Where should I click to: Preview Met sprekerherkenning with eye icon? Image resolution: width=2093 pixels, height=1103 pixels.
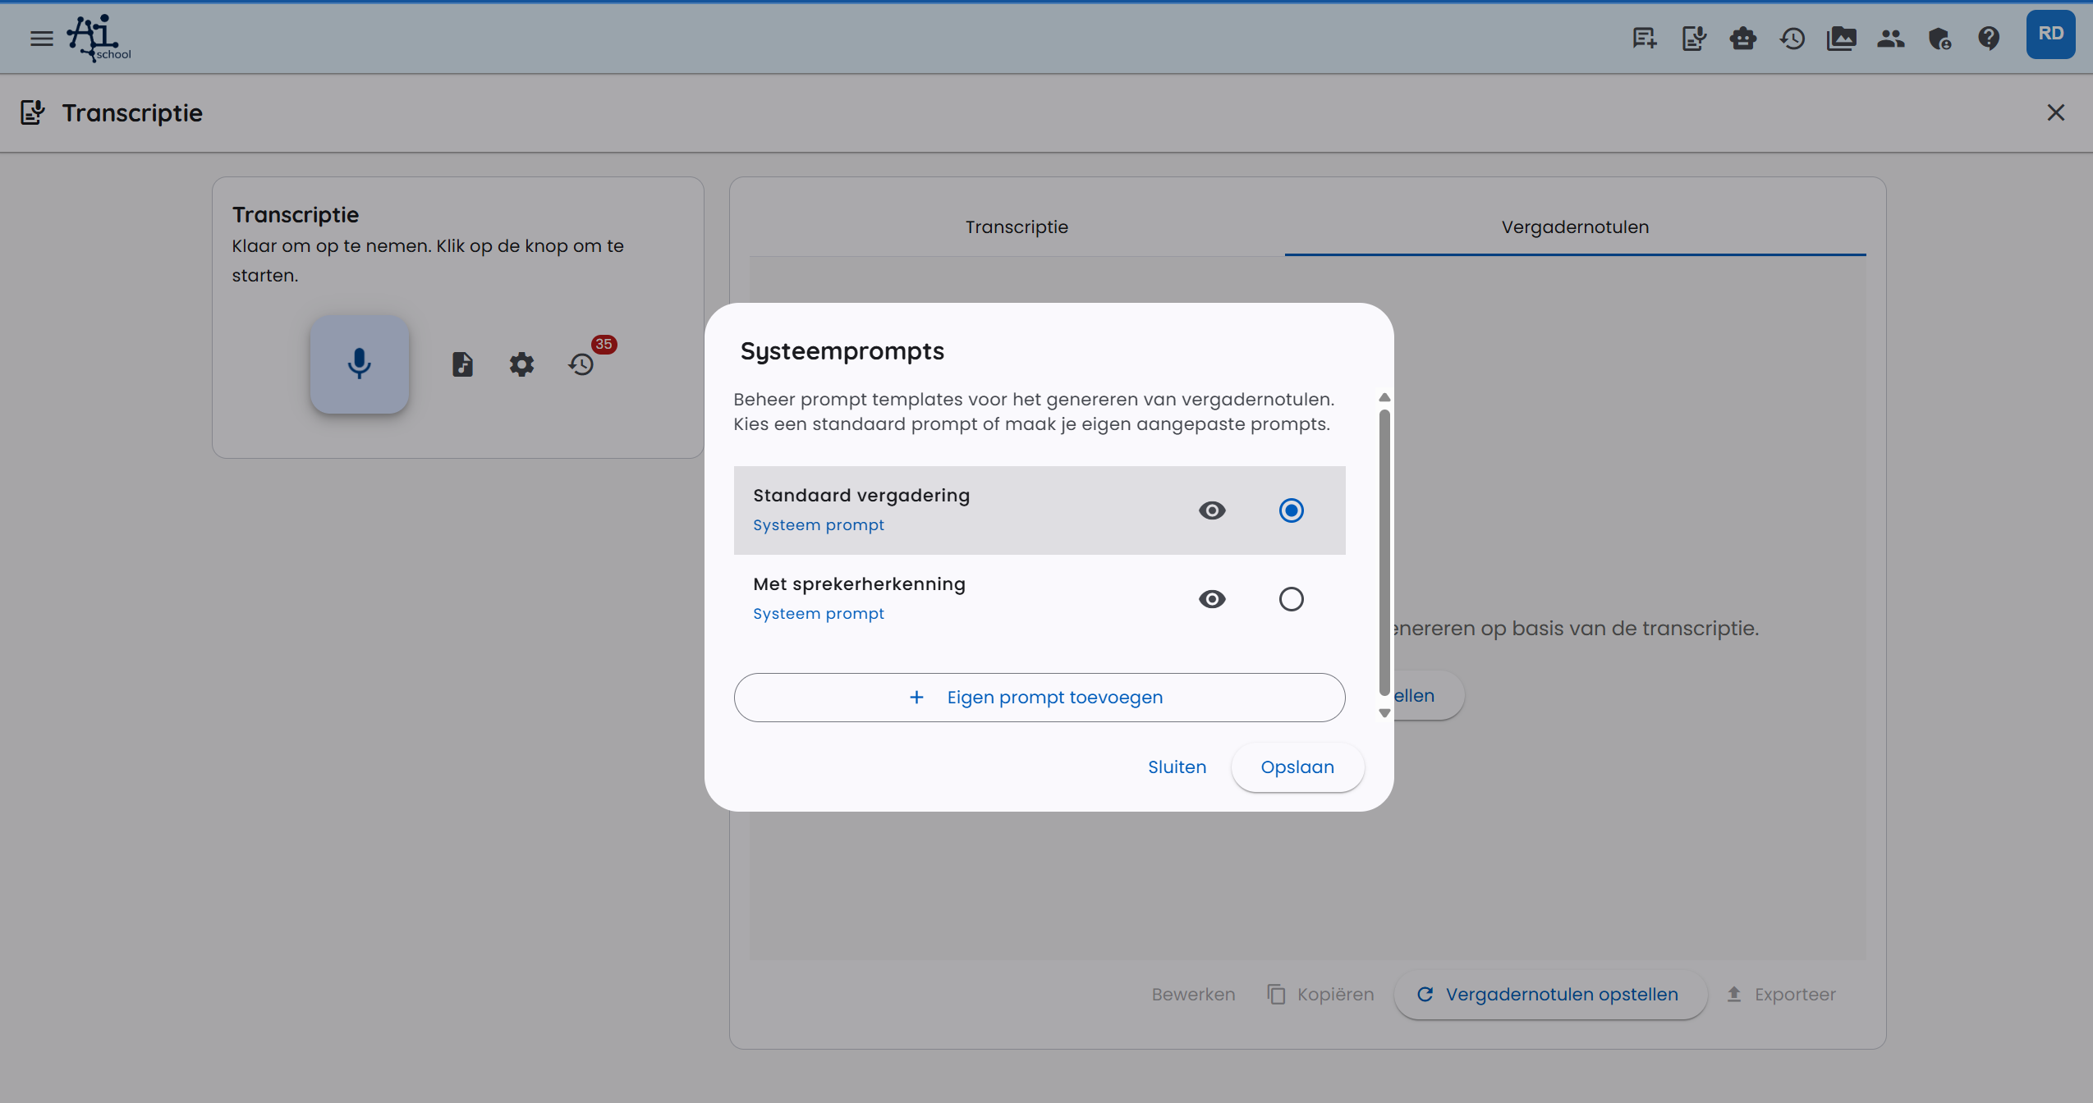tap(1212, 598)
